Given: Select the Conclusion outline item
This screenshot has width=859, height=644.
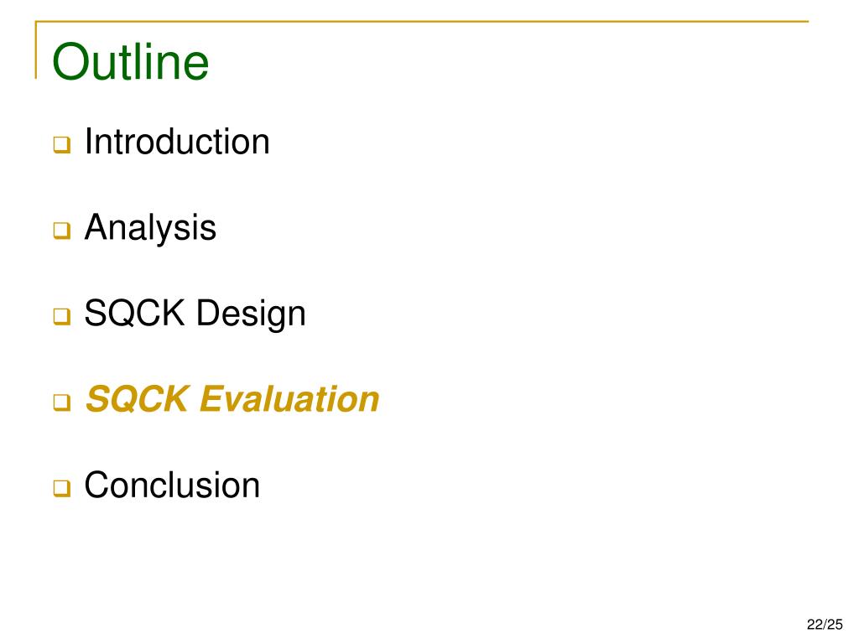Looking at the screenshot, I should tap(172, 486).
